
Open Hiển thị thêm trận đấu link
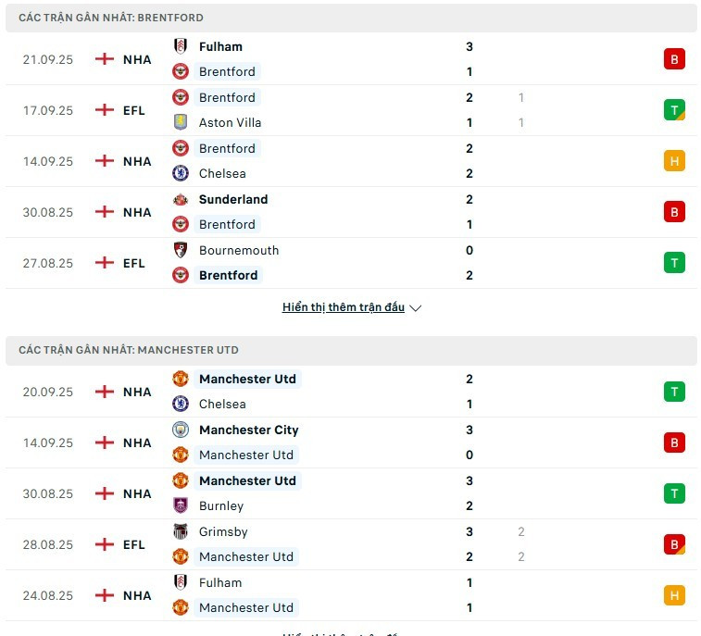(x=344, y=307)
